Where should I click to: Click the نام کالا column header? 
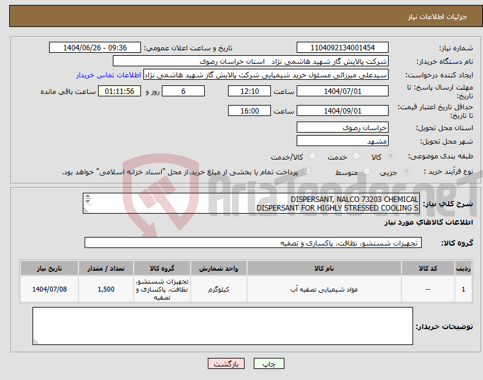pos(324,268)
